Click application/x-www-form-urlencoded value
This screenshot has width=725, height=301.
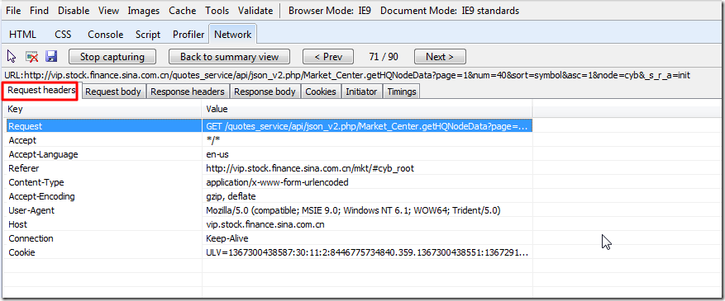pos(277,182)
